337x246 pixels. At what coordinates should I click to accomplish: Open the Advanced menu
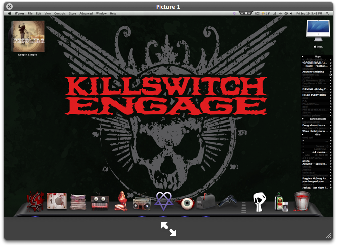point(86,13)
